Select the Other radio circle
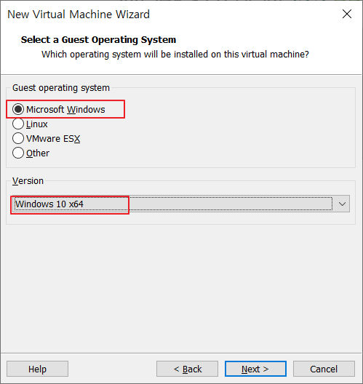The height and width of the screenshot is (384, 363). point(18,153)
